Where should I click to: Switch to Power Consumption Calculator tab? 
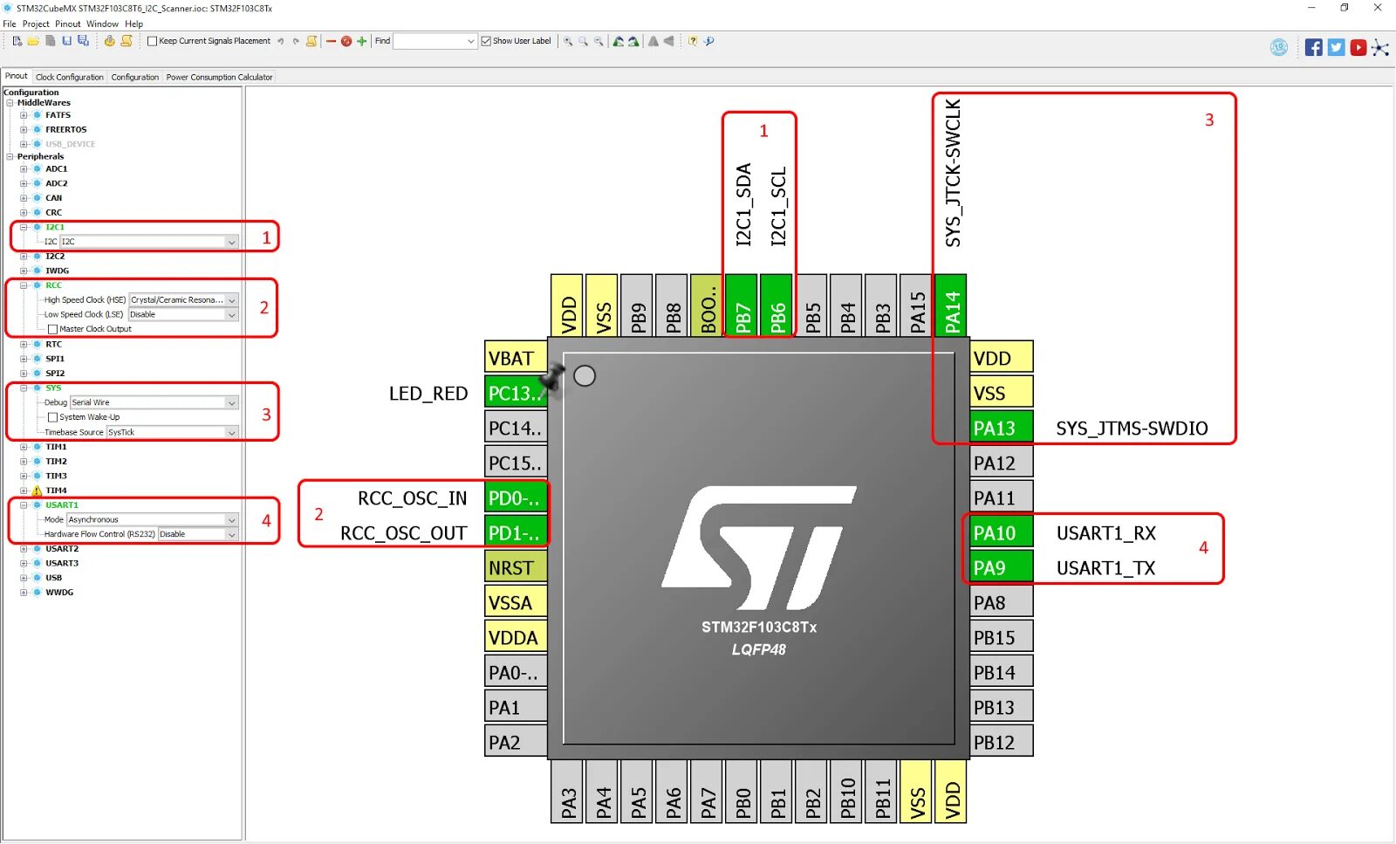220,77
